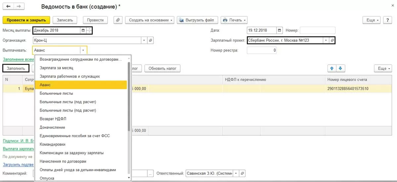This screenshot has height=182, width=397.
Task: Click the Номер реестра input field
Action: click(x=261, y=50)
